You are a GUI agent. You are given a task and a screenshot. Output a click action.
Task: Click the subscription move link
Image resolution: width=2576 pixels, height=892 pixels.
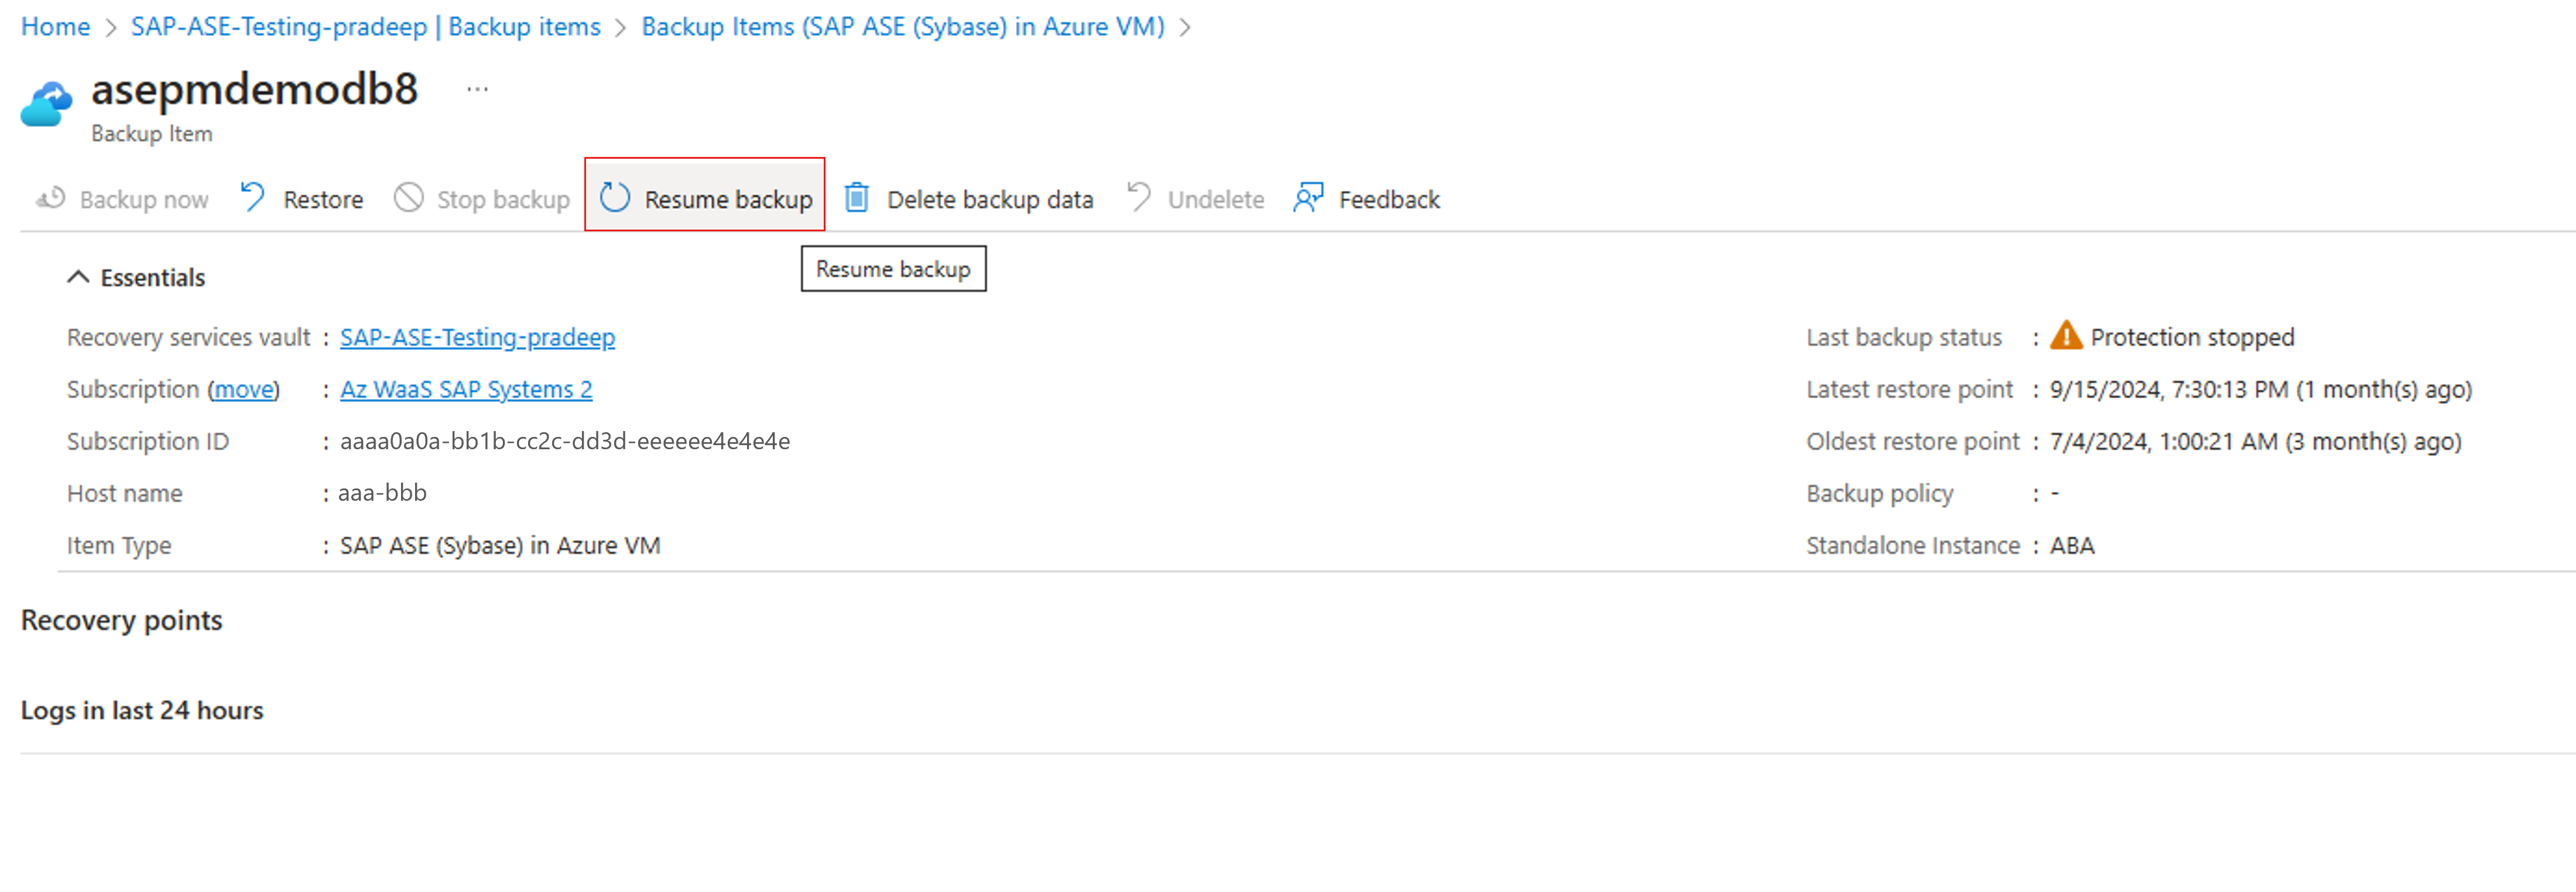click(x=244, y=389)
